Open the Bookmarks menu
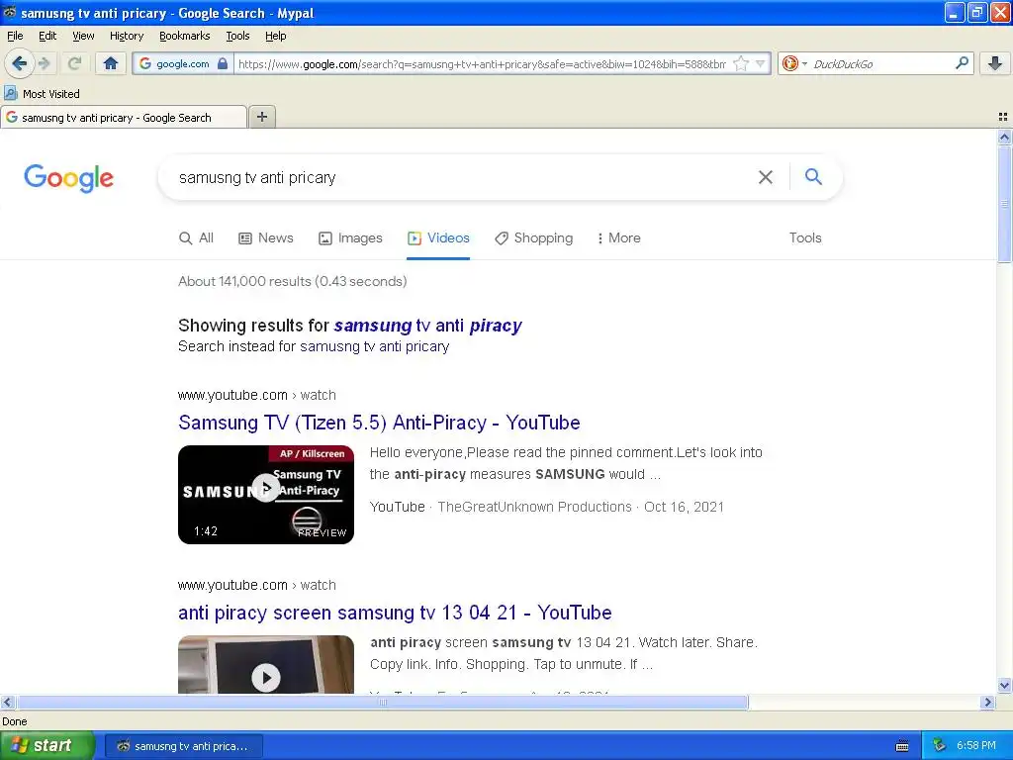This screenshot has width=1013, height=760. point(185,36)
